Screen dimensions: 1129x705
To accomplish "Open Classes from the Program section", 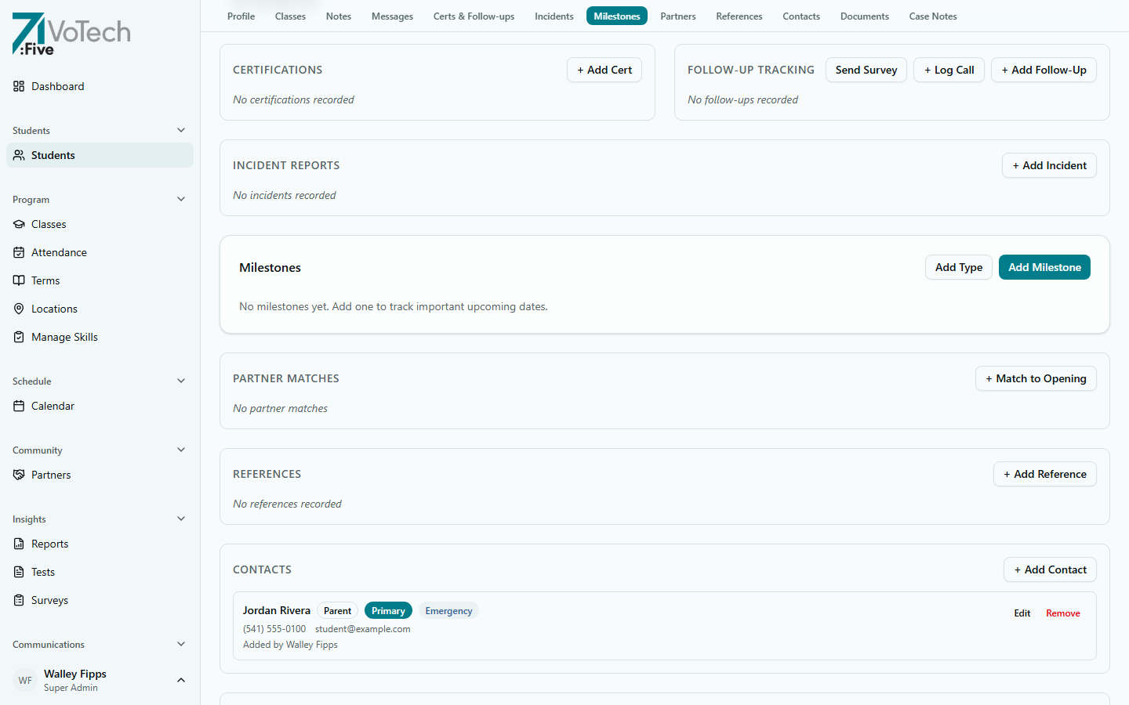I will 49,224.
